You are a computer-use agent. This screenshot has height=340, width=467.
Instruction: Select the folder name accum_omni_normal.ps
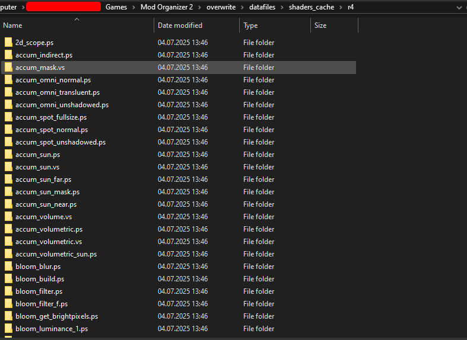53,80
